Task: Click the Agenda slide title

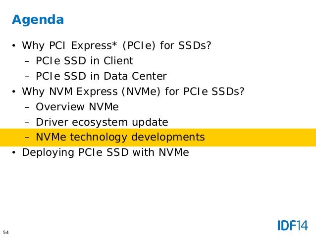Action: click(x=38, y=20)
